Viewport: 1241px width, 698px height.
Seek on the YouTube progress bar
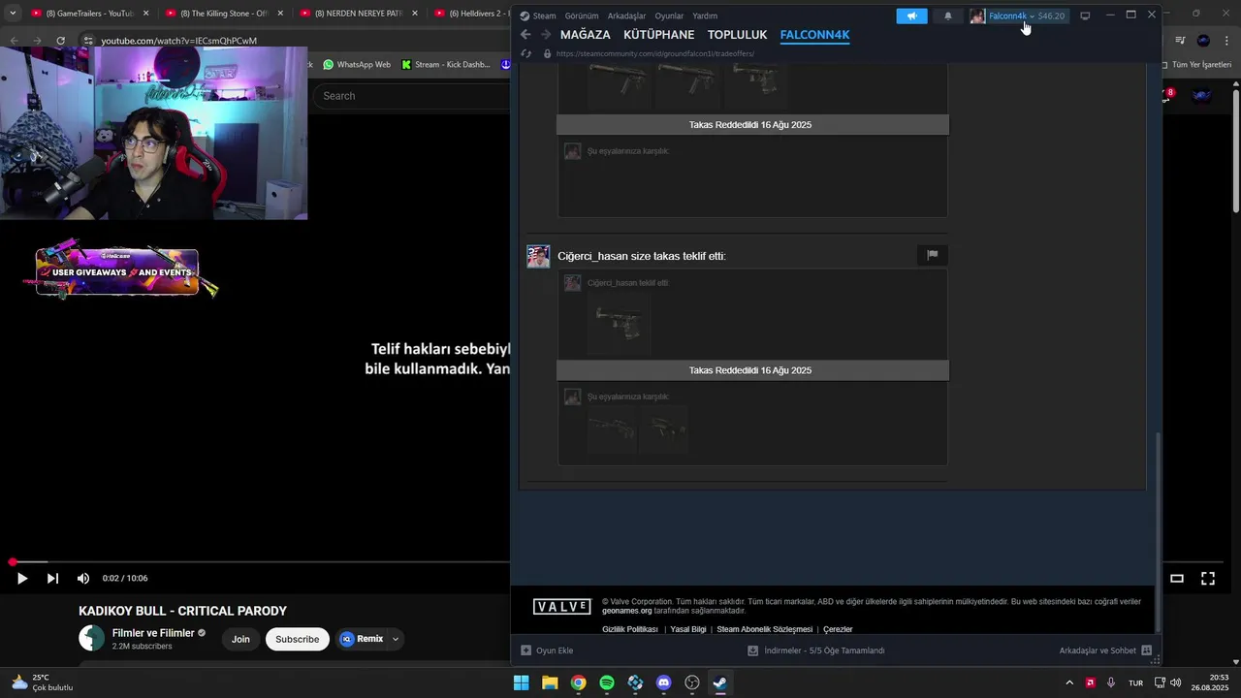pos(260,562)
